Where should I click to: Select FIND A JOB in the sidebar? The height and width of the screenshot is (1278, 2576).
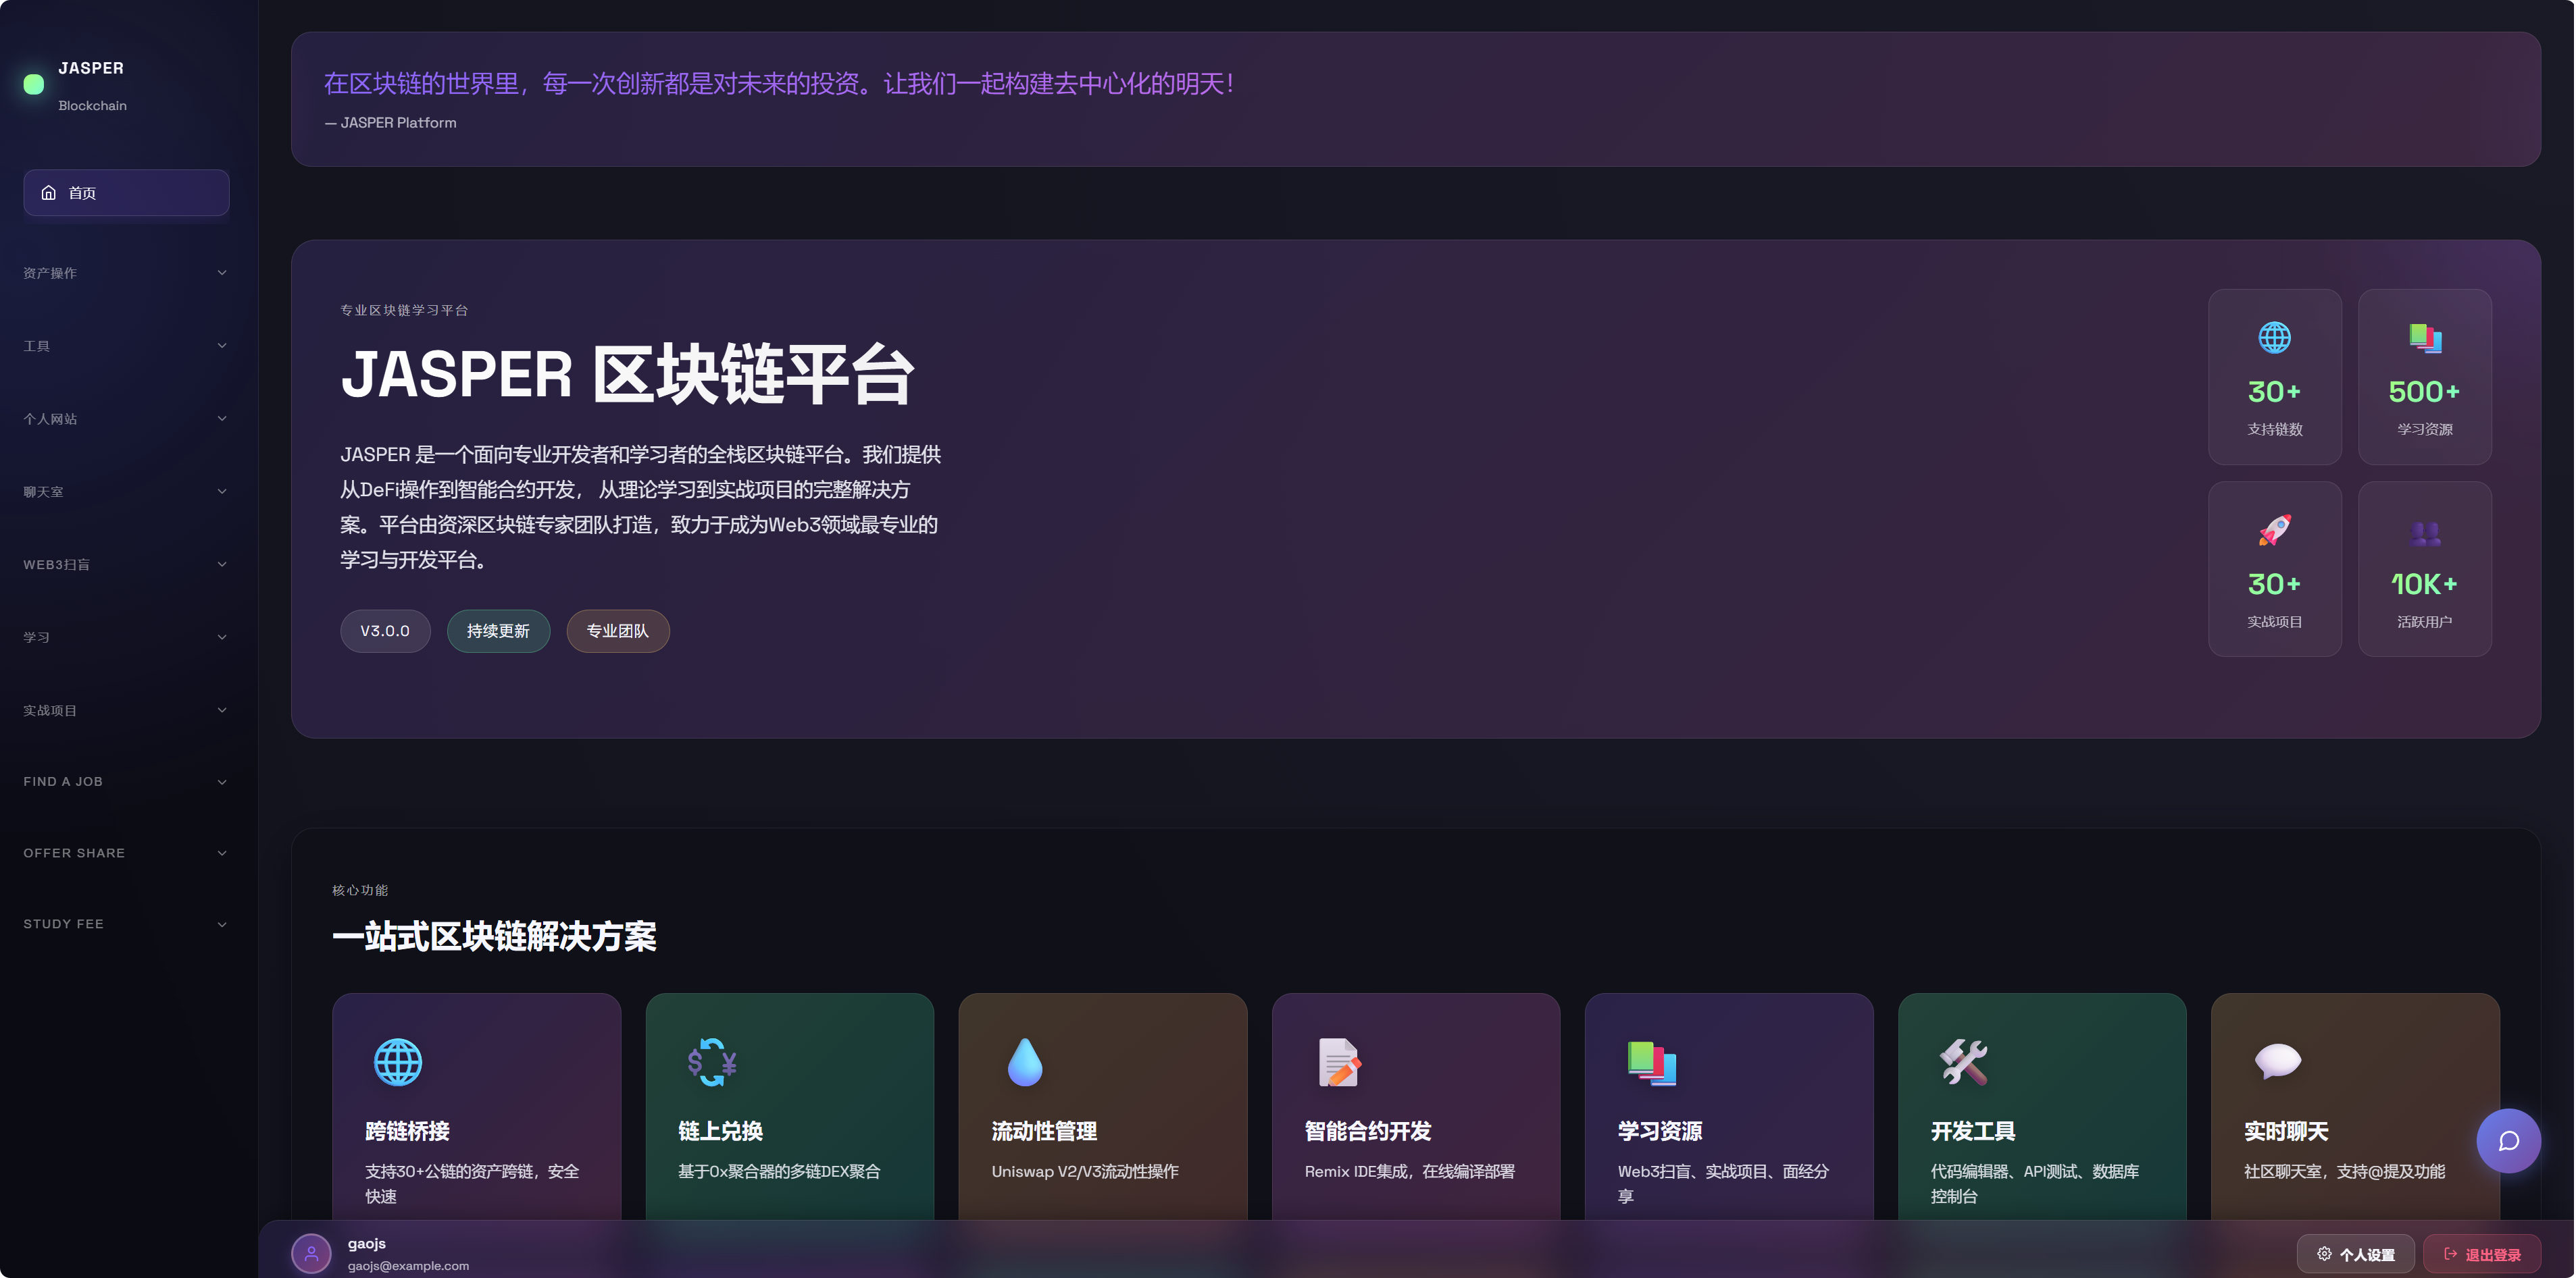[x=126, y=780]
